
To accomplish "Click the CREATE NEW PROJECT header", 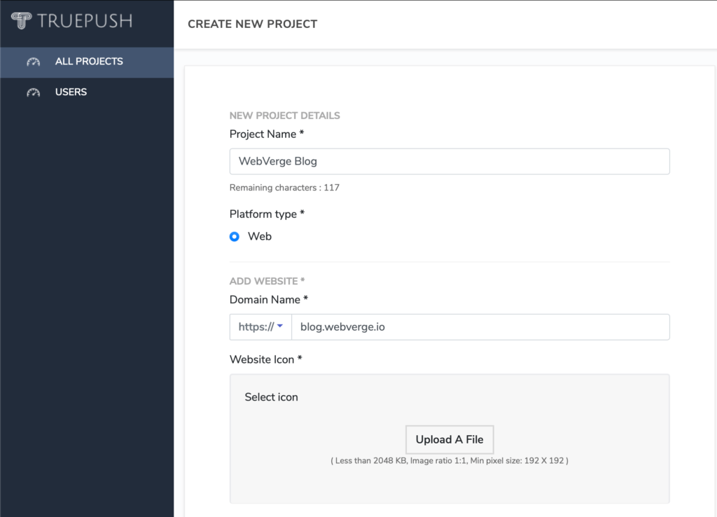I will coord(252,24).
